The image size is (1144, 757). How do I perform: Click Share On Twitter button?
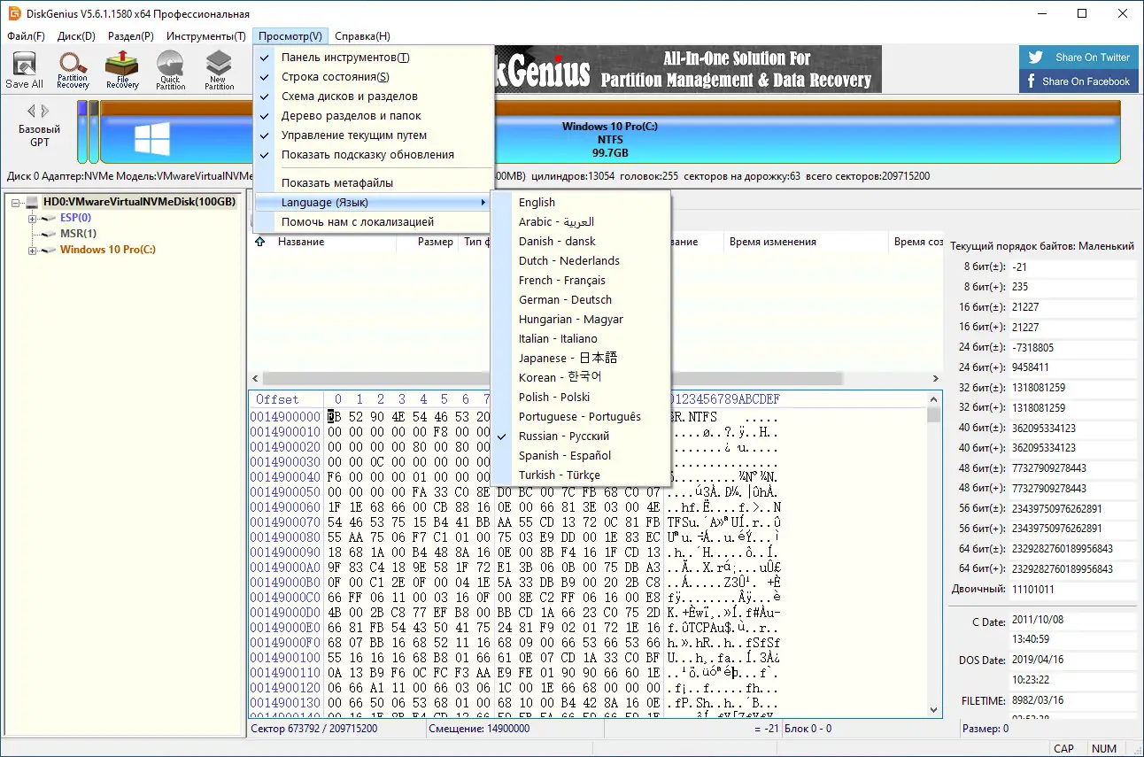tap(1078, 58)
